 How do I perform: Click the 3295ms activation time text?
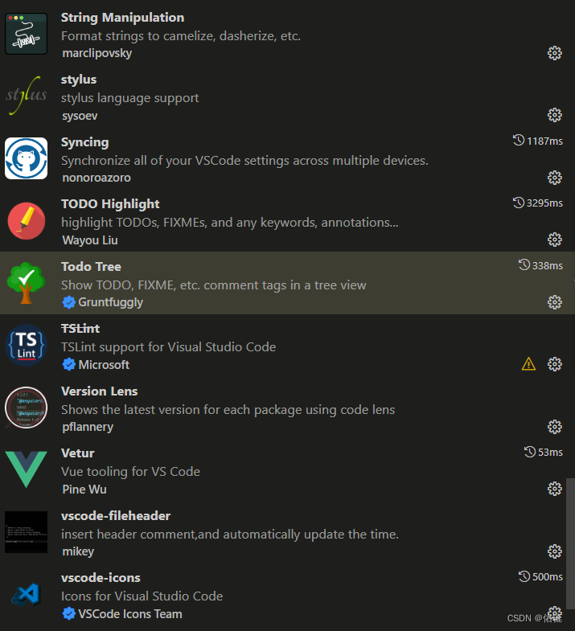(544, 203)
